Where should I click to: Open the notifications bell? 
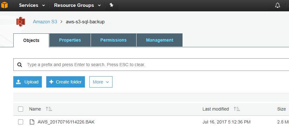(278, 5)
